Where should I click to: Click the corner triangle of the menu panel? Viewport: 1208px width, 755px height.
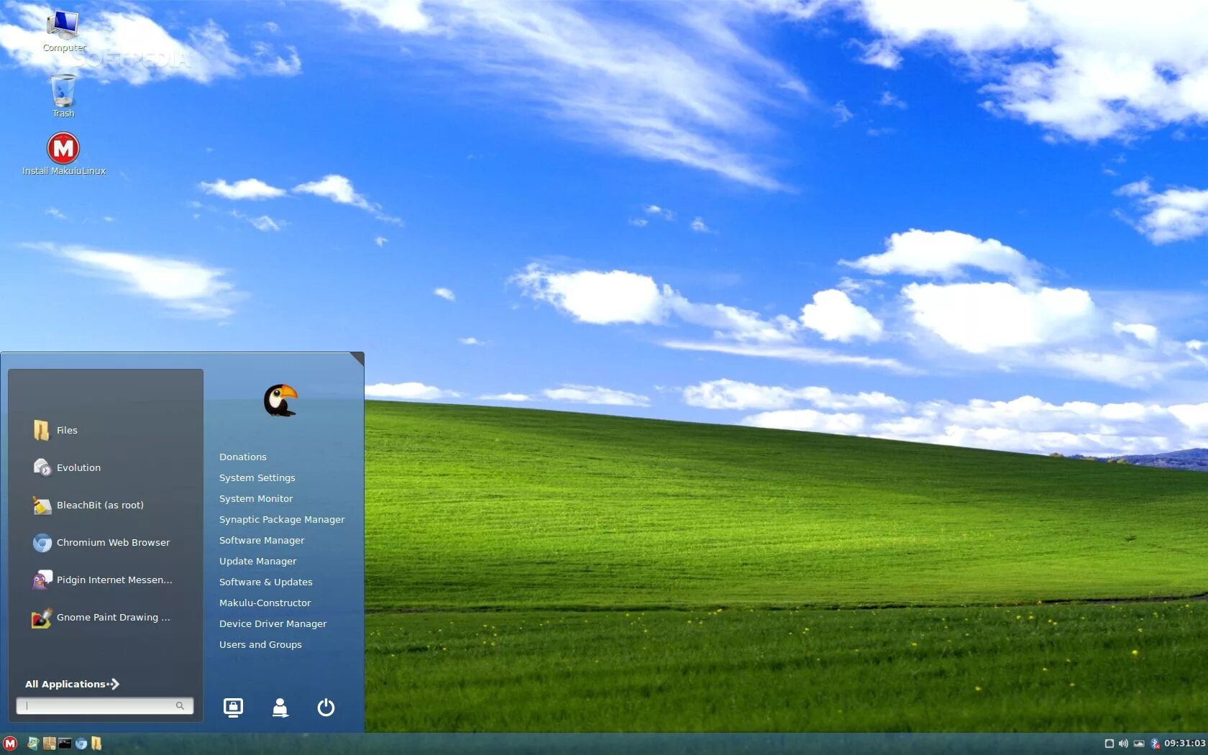tap(359, 357)
